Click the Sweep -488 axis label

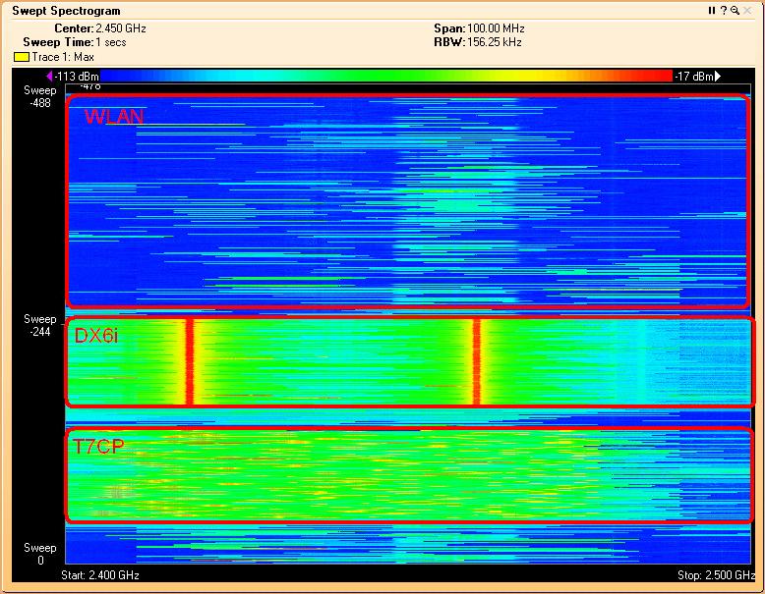40,96
